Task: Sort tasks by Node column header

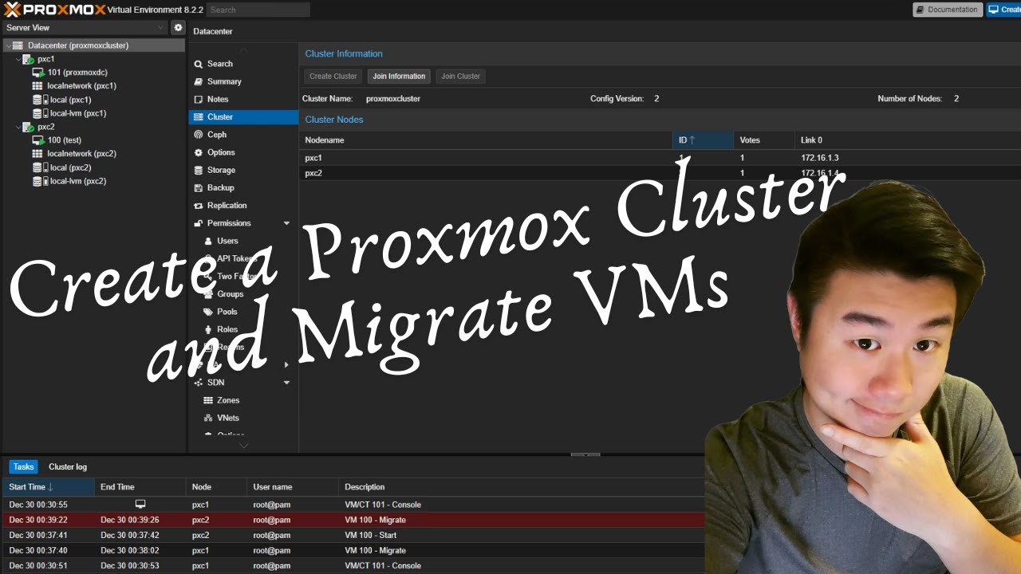Action: pos(216,486)
